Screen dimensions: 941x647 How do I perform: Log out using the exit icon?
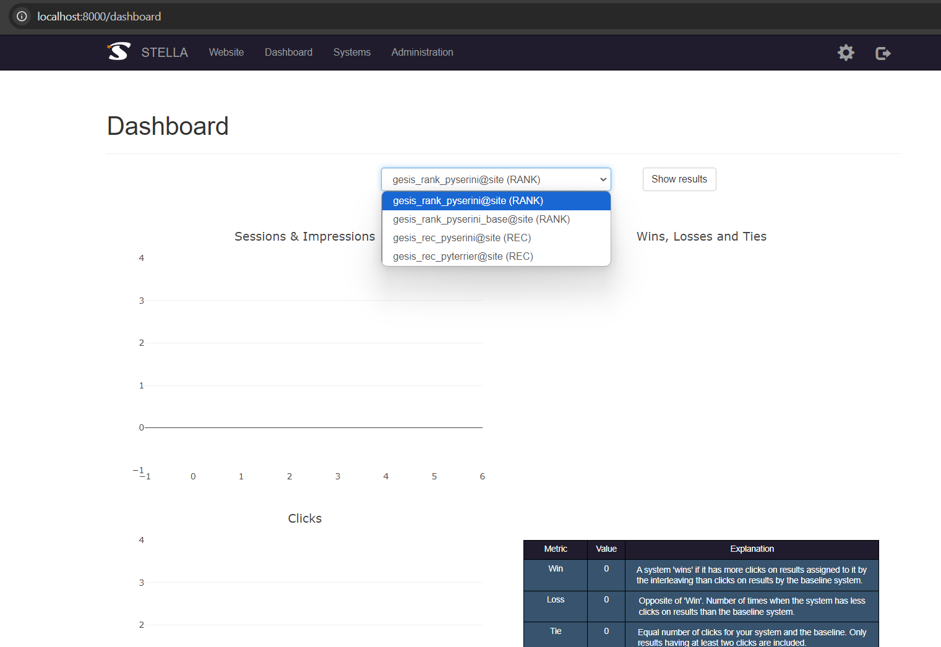(x=883, y=53)
